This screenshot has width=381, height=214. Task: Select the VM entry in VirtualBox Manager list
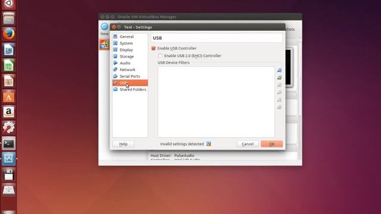pos(105,45)
